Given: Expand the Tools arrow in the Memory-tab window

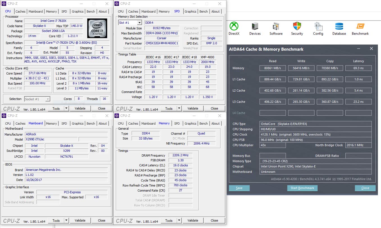Looking at the screenshot, I should (x=179, y=220).
